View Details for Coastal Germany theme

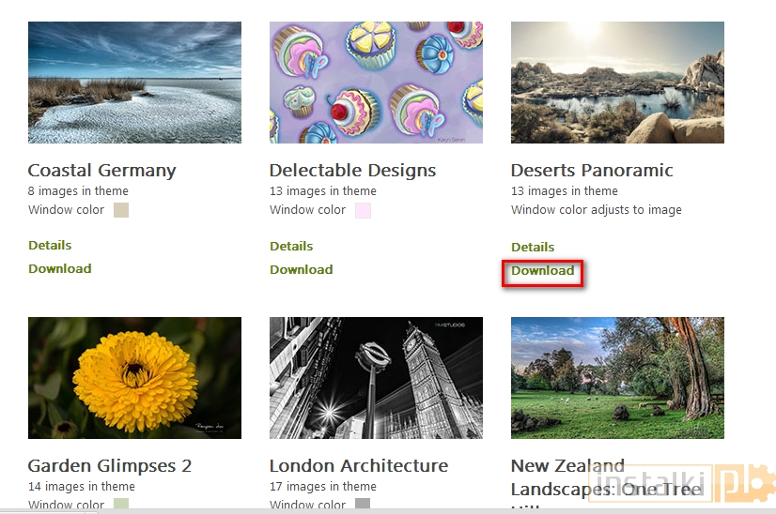[x=50, y=246]
